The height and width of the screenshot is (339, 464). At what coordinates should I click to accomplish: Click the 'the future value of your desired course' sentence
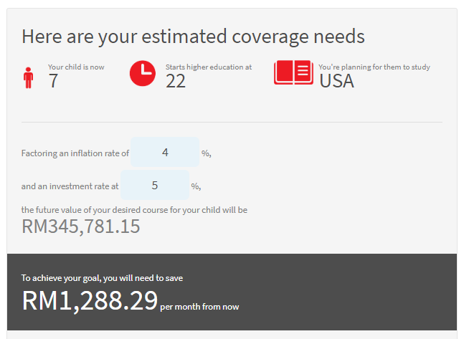pyautogui.click(x=134, y=210)
